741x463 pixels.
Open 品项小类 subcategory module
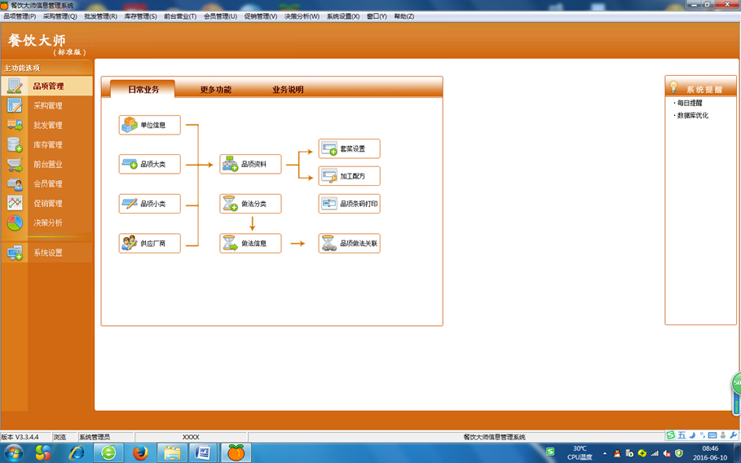pyautogui.click(x=150, y=204)
